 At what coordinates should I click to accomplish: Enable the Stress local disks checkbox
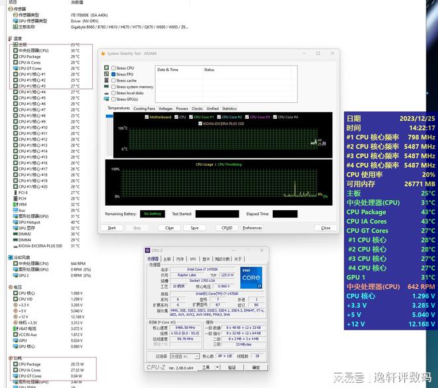[x=113, y=93]
